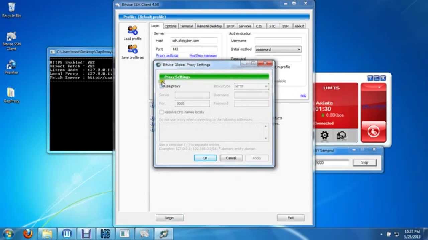Image resolution: width=428 pixels, height=240 pixels.
Task: Open the Help link
Action: coord(303,95)
